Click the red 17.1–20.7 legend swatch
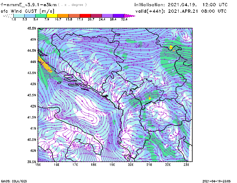Screen dimensions: 237x183 point(85,16)
